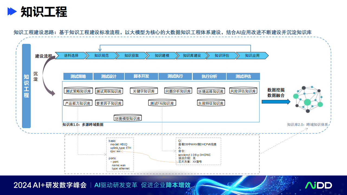Select the 环境模型知识库 cylinder

click(x=128, y=118)
